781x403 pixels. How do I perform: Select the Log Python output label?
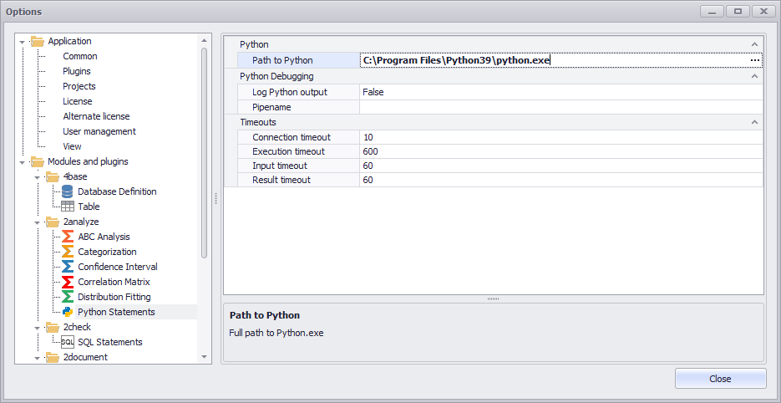point(290,92)
